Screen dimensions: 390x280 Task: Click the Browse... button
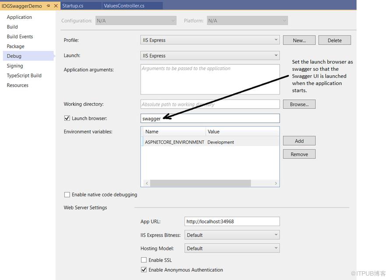pos(299,104)
